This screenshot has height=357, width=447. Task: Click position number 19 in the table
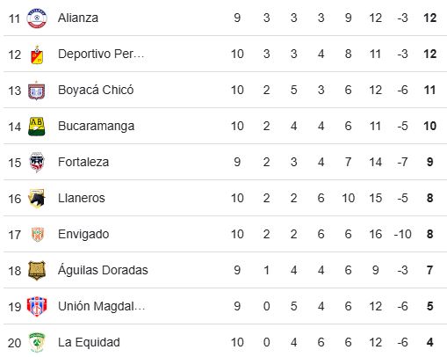[15, 307]
